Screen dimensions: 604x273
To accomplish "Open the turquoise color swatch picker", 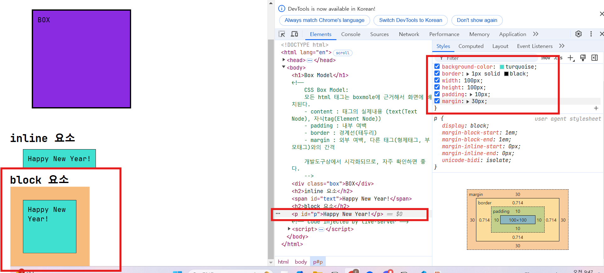I will pos(502,67).
